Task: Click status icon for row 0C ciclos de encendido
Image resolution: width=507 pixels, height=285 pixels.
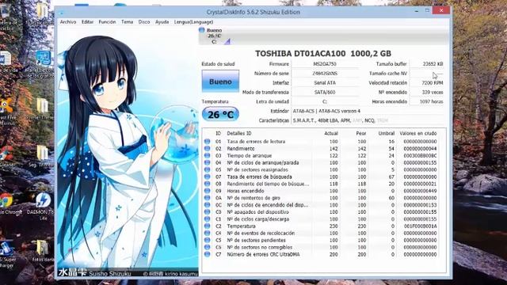Action: [208, 205]
